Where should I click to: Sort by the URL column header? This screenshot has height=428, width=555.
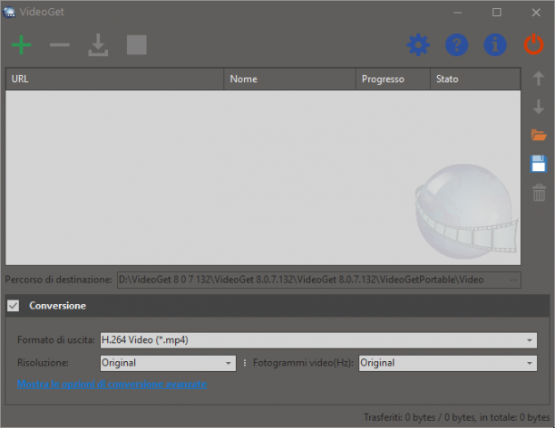[x=114, y=79]
